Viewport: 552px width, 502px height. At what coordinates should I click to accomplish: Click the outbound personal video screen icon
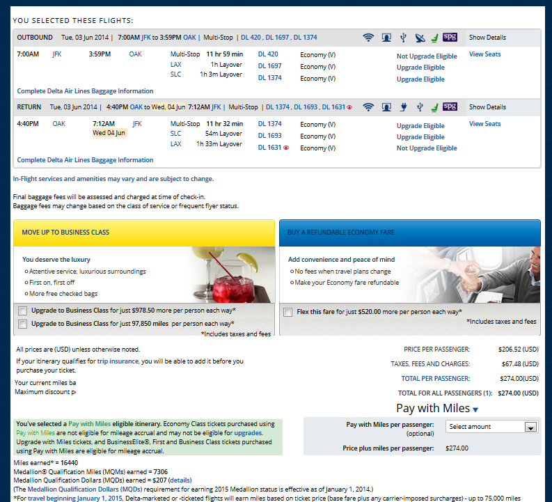386,38
